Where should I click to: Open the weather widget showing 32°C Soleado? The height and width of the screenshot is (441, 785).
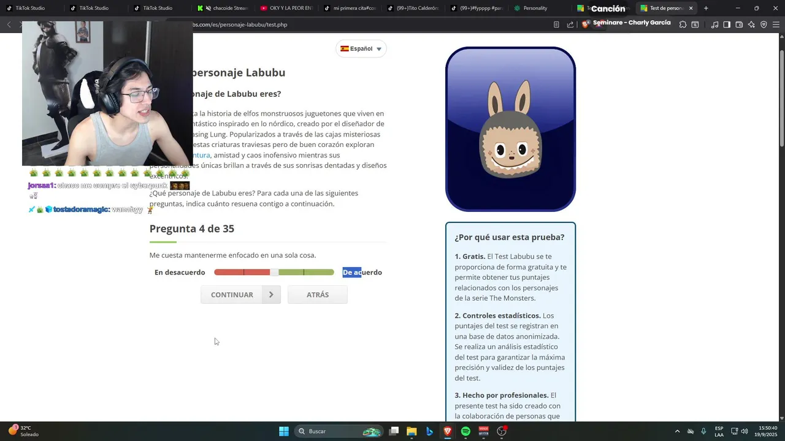(x=23, y=431)
